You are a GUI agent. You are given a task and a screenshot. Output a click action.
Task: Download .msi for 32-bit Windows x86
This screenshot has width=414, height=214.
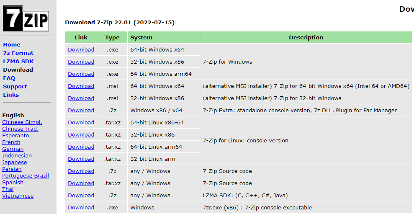(81, 98)
